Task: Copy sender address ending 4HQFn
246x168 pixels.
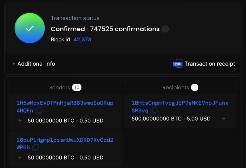Action: (39, 111)
